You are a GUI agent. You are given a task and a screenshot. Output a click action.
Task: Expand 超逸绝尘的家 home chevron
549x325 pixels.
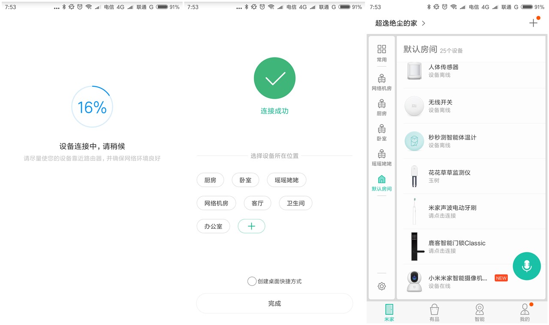coord(424,23)
